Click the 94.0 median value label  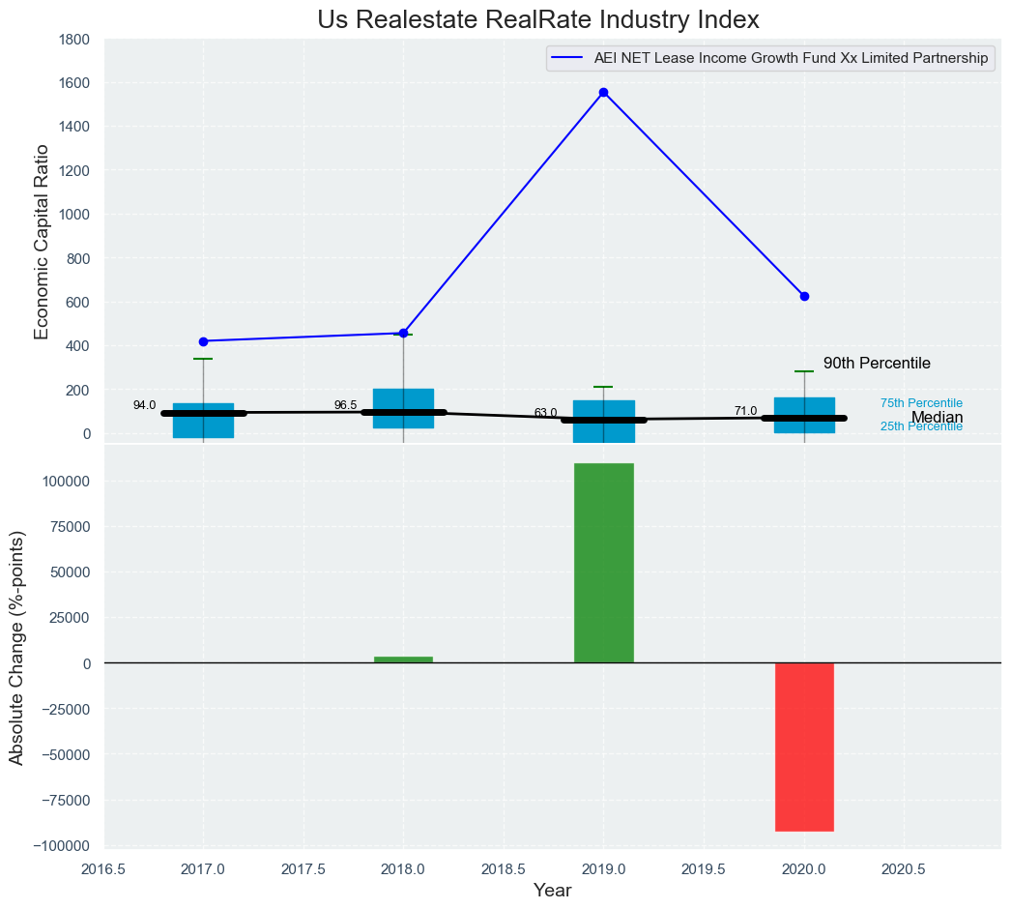[x=144, y=405]
